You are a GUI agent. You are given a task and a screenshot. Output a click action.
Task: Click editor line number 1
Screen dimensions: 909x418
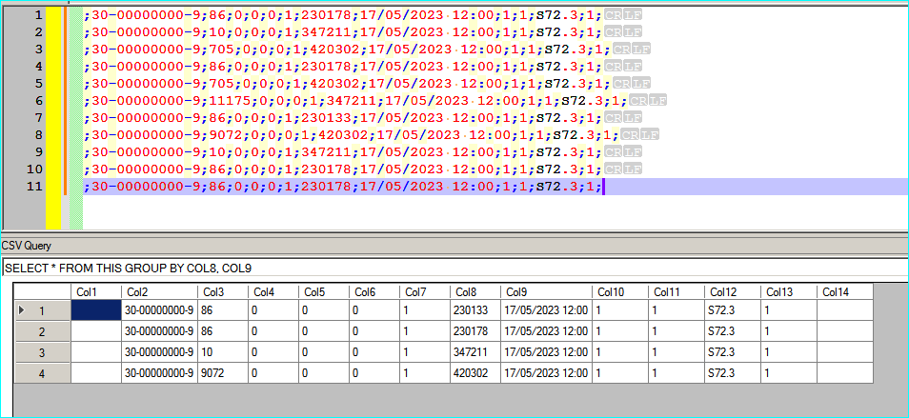[38, 14]
